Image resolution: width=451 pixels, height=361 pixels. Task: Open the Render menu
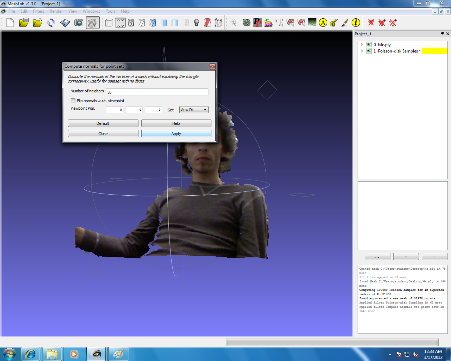[56, 11]
